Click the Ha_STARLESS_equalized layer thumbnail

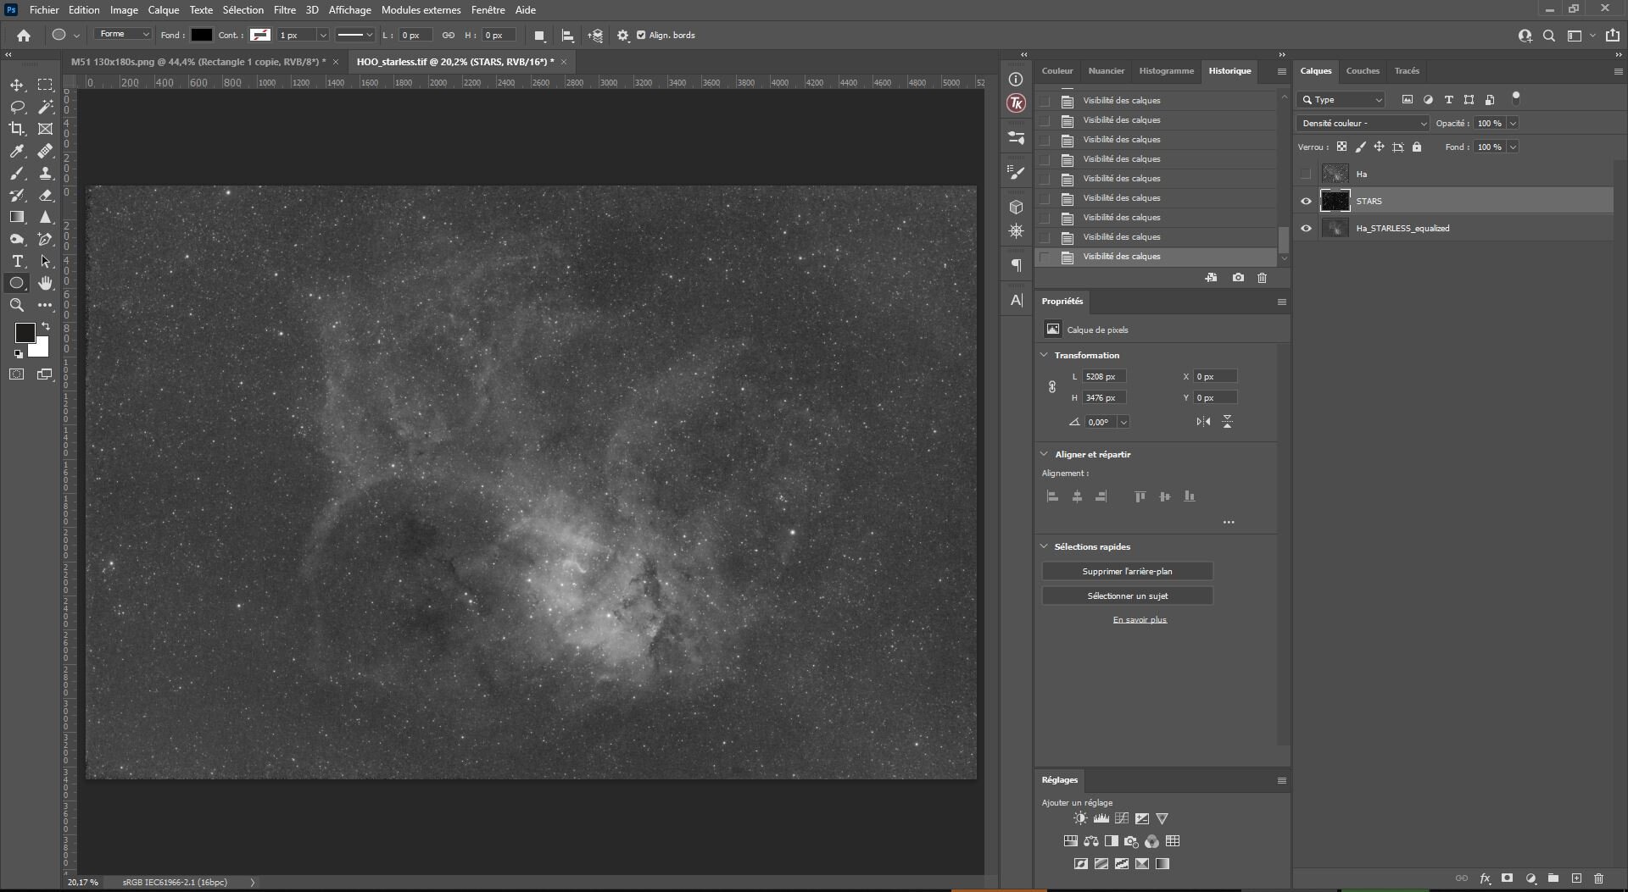pyautogui.click(x=1335, y=229)
